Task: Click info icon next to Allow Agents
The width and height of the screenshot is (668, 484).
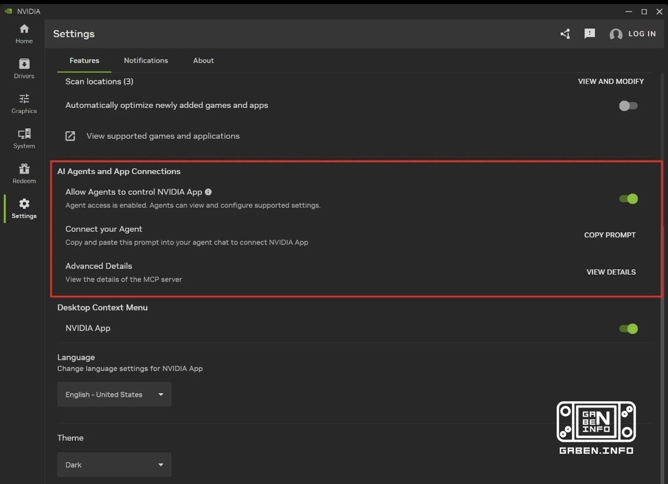Action: point(208,192)
